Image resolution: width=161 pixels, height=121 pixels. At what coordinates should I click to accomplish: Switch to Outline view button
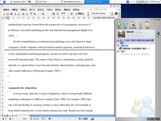10,116
